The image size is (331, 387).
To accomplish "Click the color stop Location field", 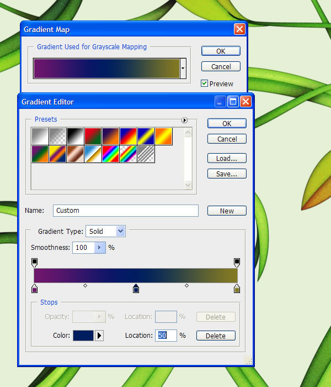I will tap(166, 336).
